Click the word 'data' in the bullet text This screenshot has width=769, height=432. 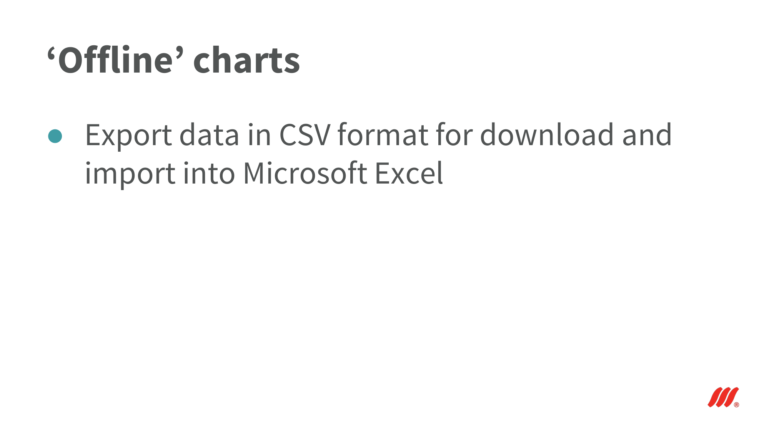tap(210, 135)
